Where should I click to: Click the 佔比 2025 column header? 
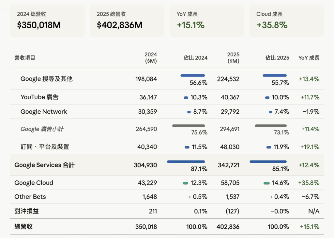tap(277, 58)
